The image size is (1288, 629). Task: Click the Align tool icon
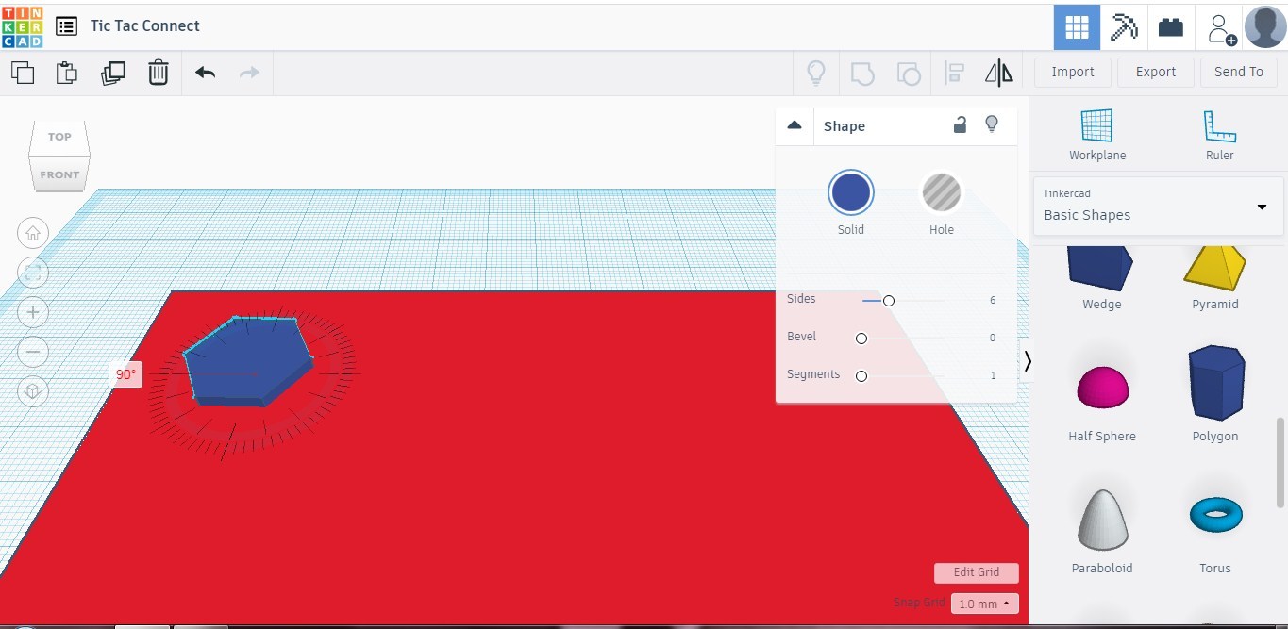[953, 73]
